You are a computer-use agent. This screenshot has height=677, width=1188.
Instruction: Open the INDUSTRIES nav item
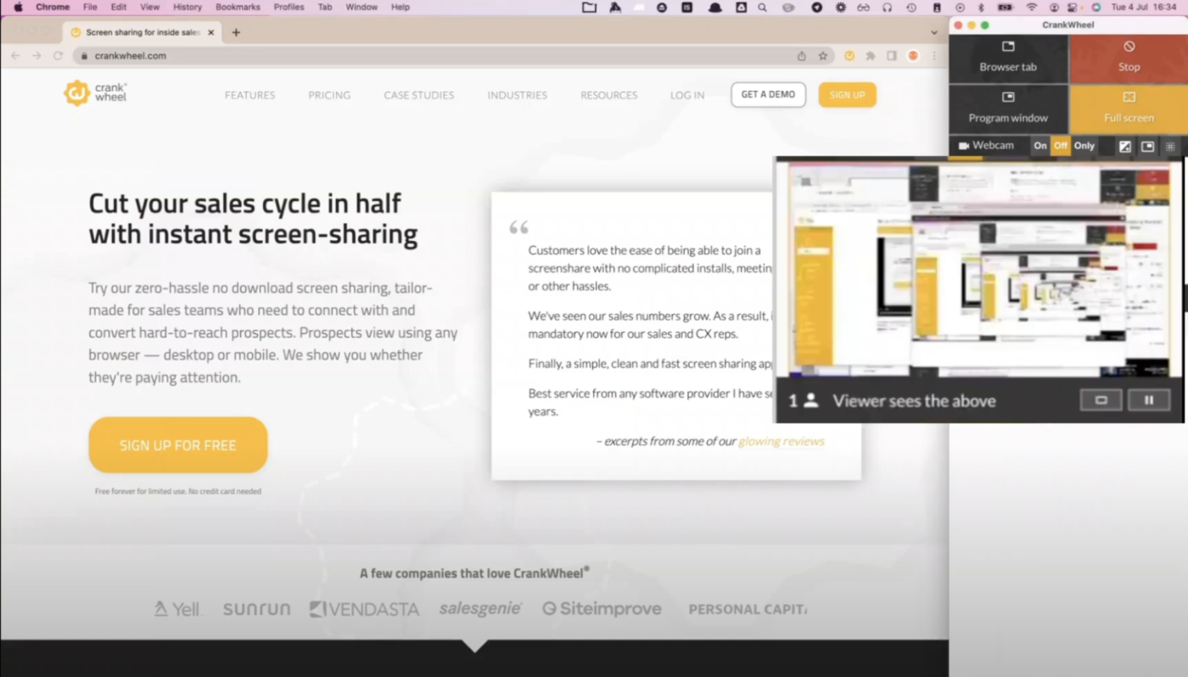pyautogui.click(x=517, y=95)
